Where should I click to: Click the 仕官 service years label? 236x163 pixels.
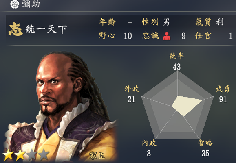[203, 36]
